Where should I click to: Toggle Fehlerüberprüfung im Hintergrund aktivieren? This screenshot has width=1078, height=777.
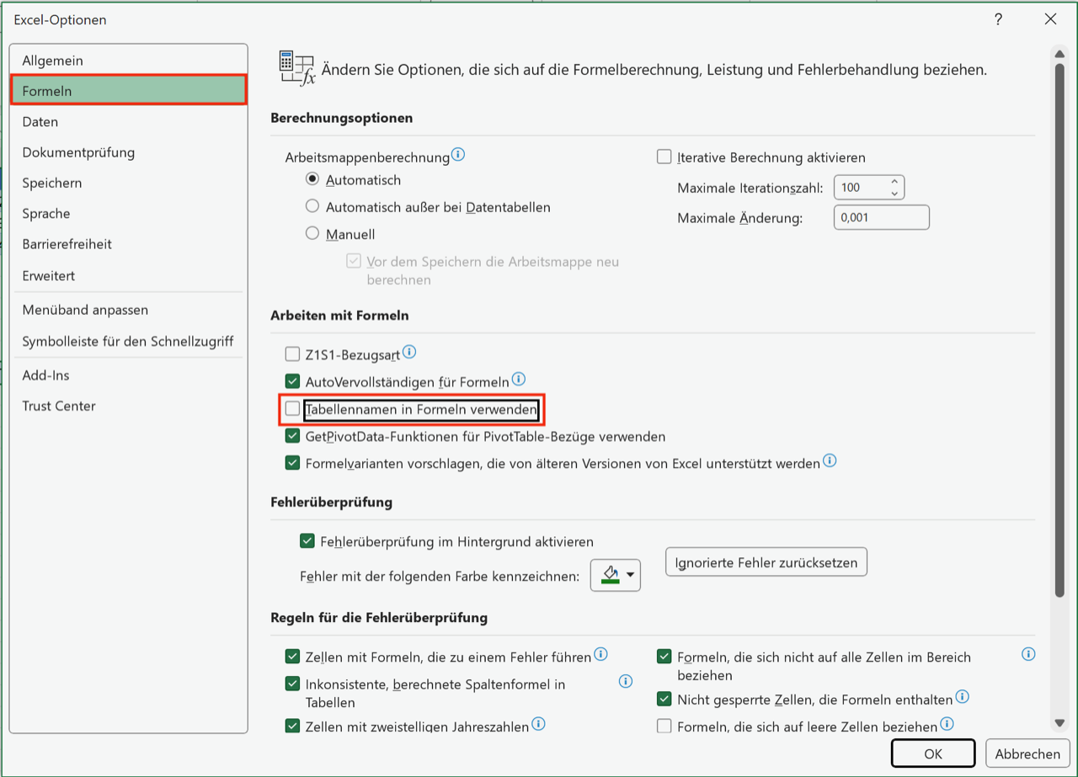pos(307,541)
